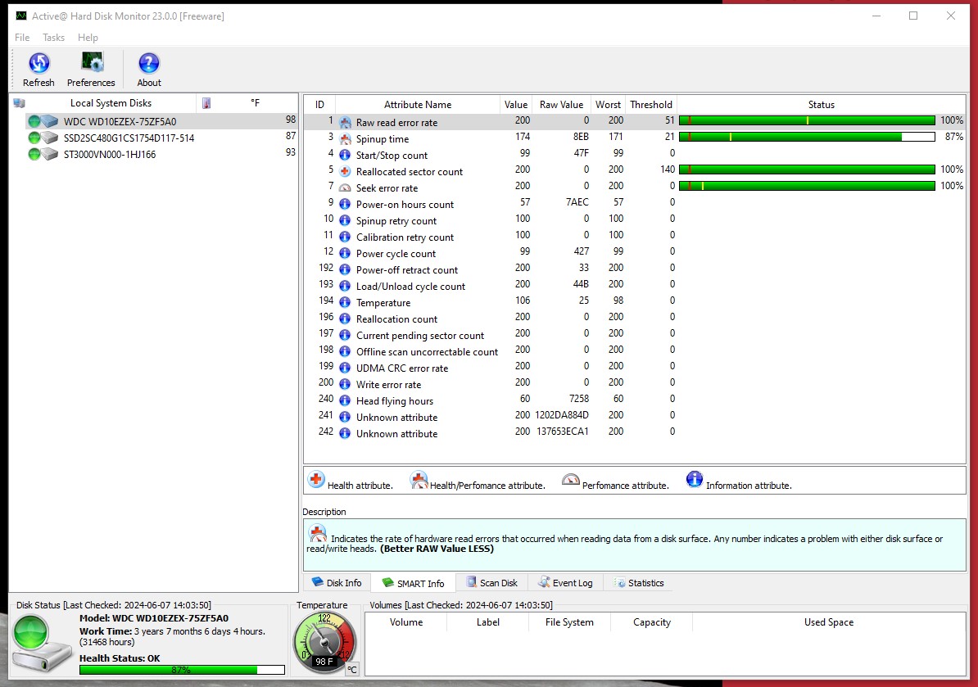Select the ST3000VN000-1HJ166 disk

click(x=109, y=154)
